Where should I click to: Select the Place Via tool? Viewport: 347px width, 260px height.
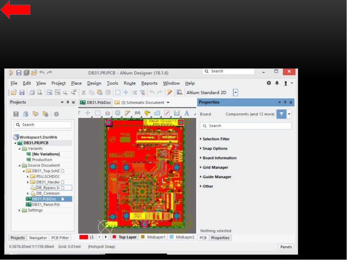(147, 113)
